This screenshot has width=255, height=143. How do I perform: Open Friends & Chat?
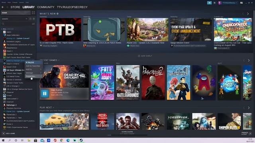coord(247,133)
